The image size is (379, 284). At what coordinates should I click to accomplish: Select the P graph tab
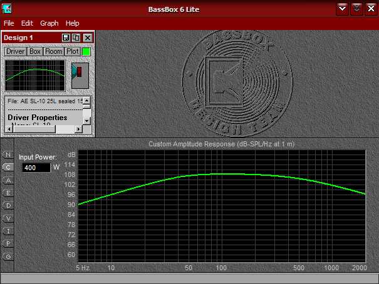(8, 244)
